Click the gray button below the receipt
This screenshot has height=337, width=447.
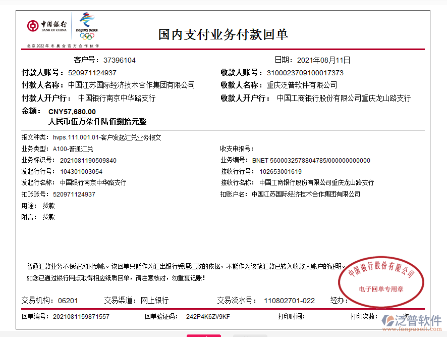[x=250, y=335]
